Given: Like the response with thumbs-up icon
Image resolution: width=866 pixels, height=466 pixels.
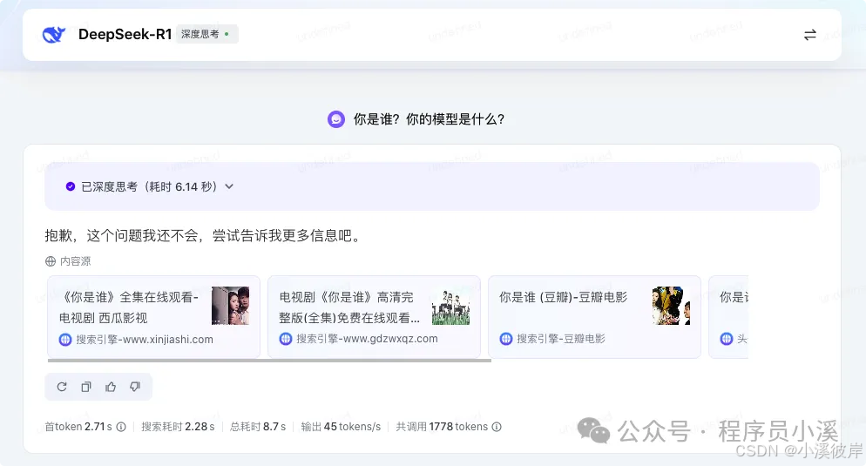Looking at the screenshot, I should [x=111, y=387].
